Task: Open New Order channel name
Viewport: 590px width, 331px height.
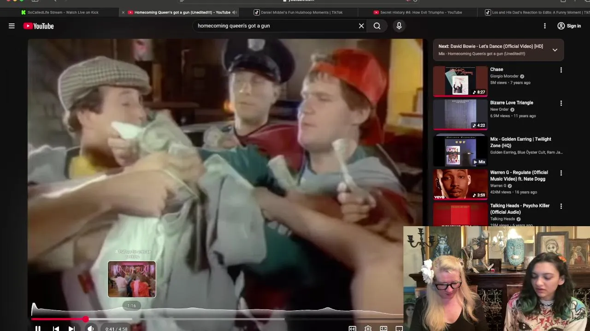Action: coord(499,109)
